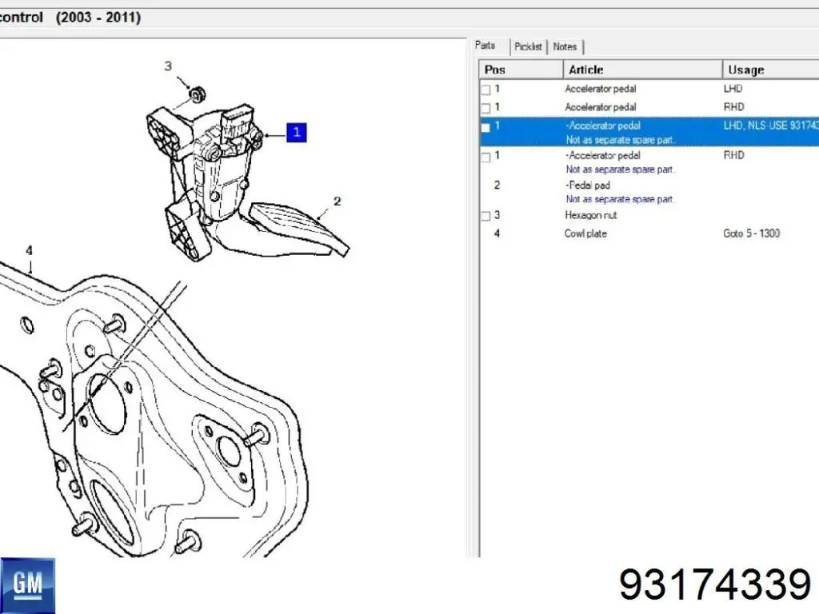Viewport: 819px width, 614px height.
Task: Select the Pedal pad row in list
Action: point(587,185)
